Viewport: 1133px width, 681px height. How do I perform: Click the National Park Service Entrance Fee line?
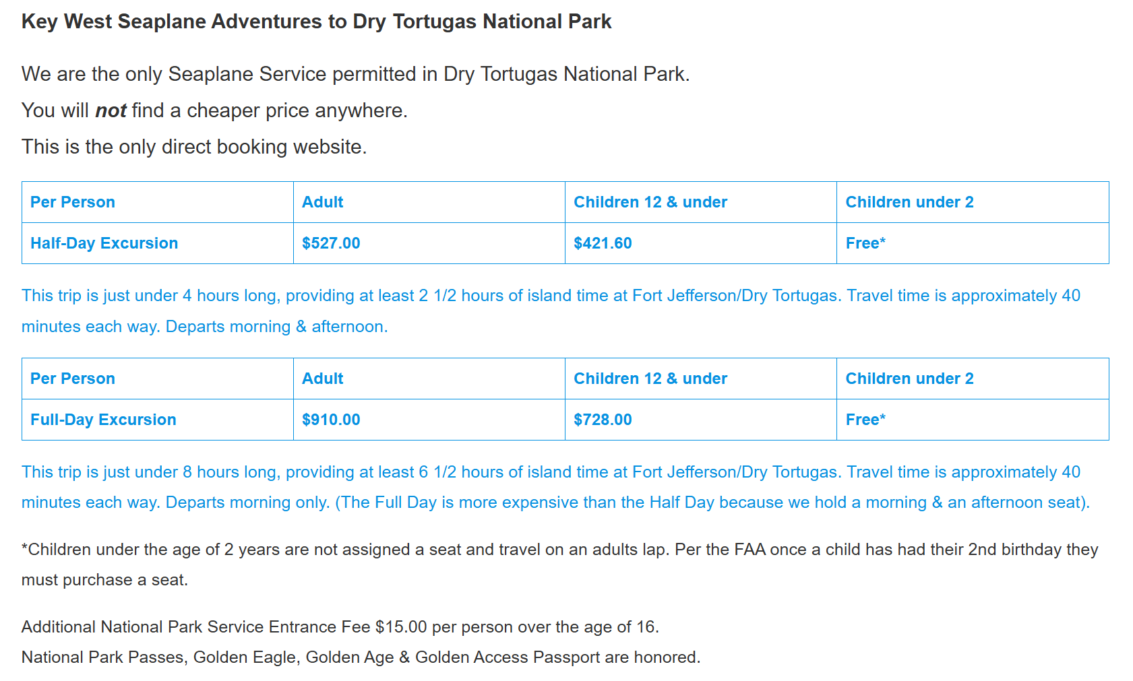coord(340,627)
